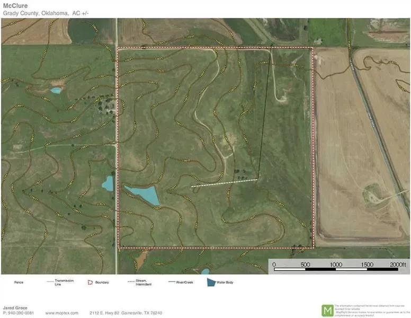Image resolution: width=411 pixels, height=318 pixels.
Task: Click the Stream, Intermittent legend symbol
Action: click(x=131, y=281)
